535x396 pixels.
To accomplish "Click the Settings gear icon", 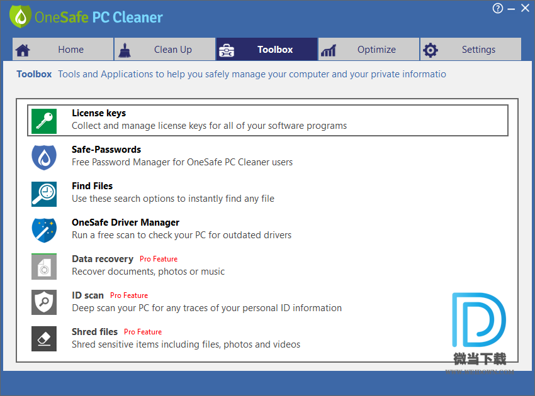I will (x=431, y=50).
